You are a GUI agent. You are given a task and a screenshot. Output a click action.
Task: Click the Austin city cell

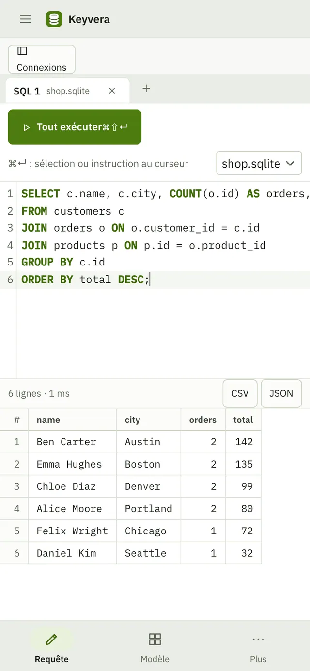pyautogui.click(x=148, y=442)
